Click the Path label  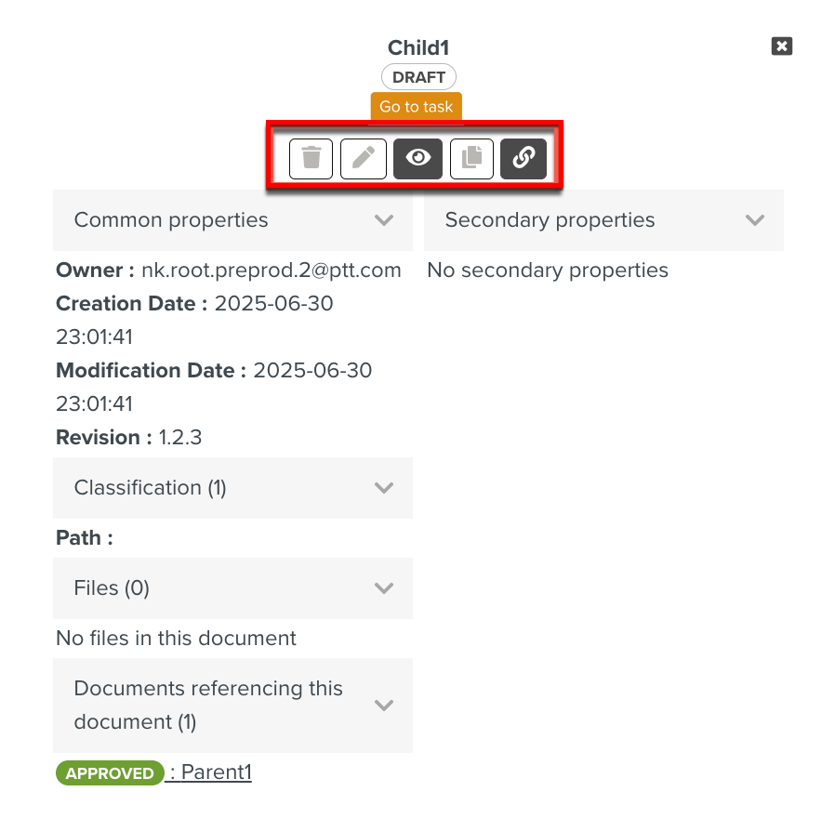[x=84, y=538]
